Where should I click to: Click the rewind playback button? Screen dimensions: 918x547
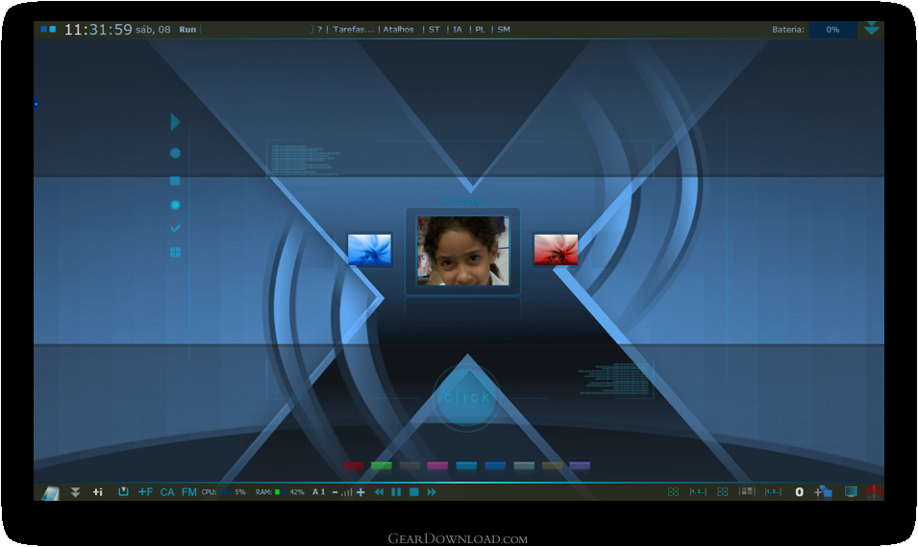379,492
